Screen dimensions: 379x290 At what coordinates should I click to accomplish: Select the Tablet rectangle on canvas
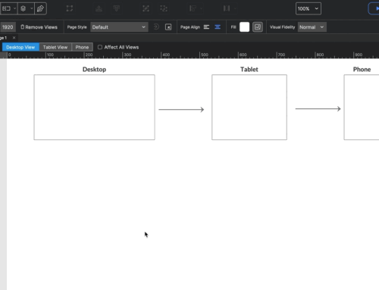[x=249, y=107]
